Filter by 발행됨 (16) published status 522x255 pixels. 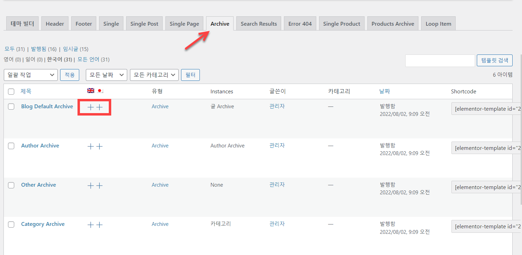(44, 49)
